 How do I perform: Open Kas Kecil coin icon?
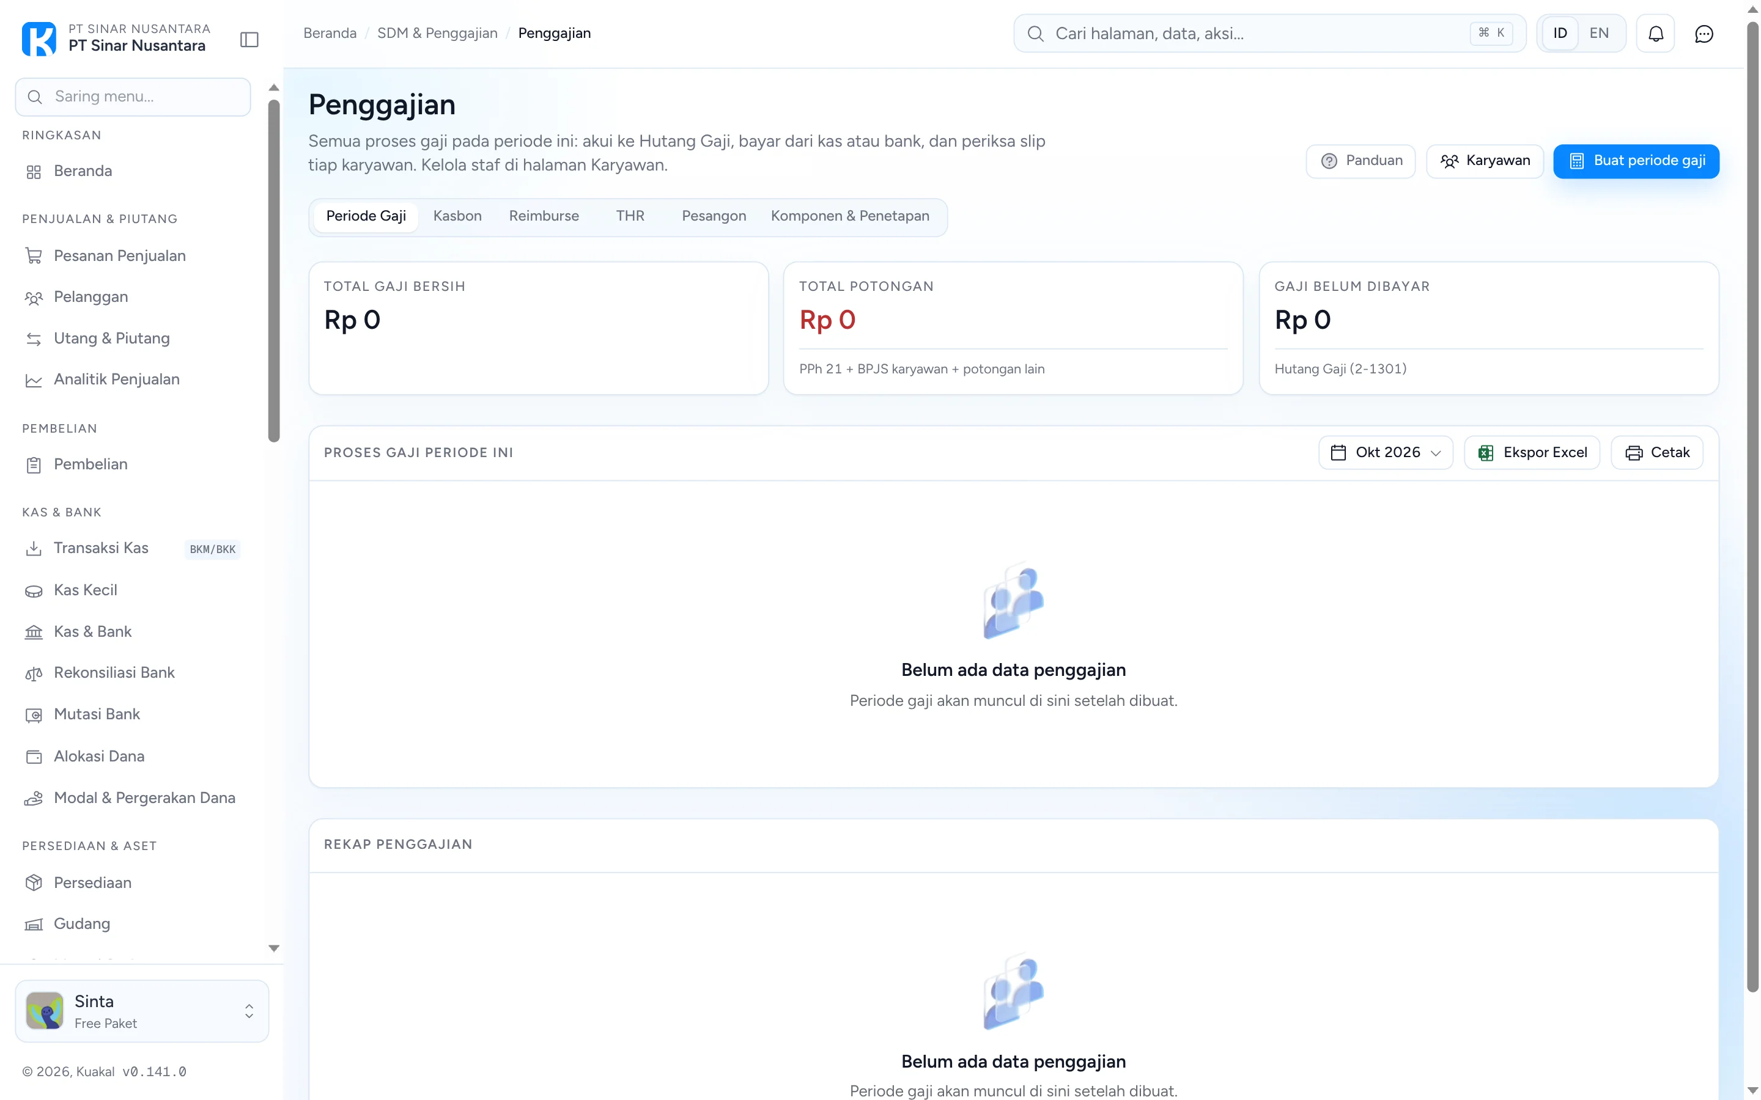(x=34, y=591)
